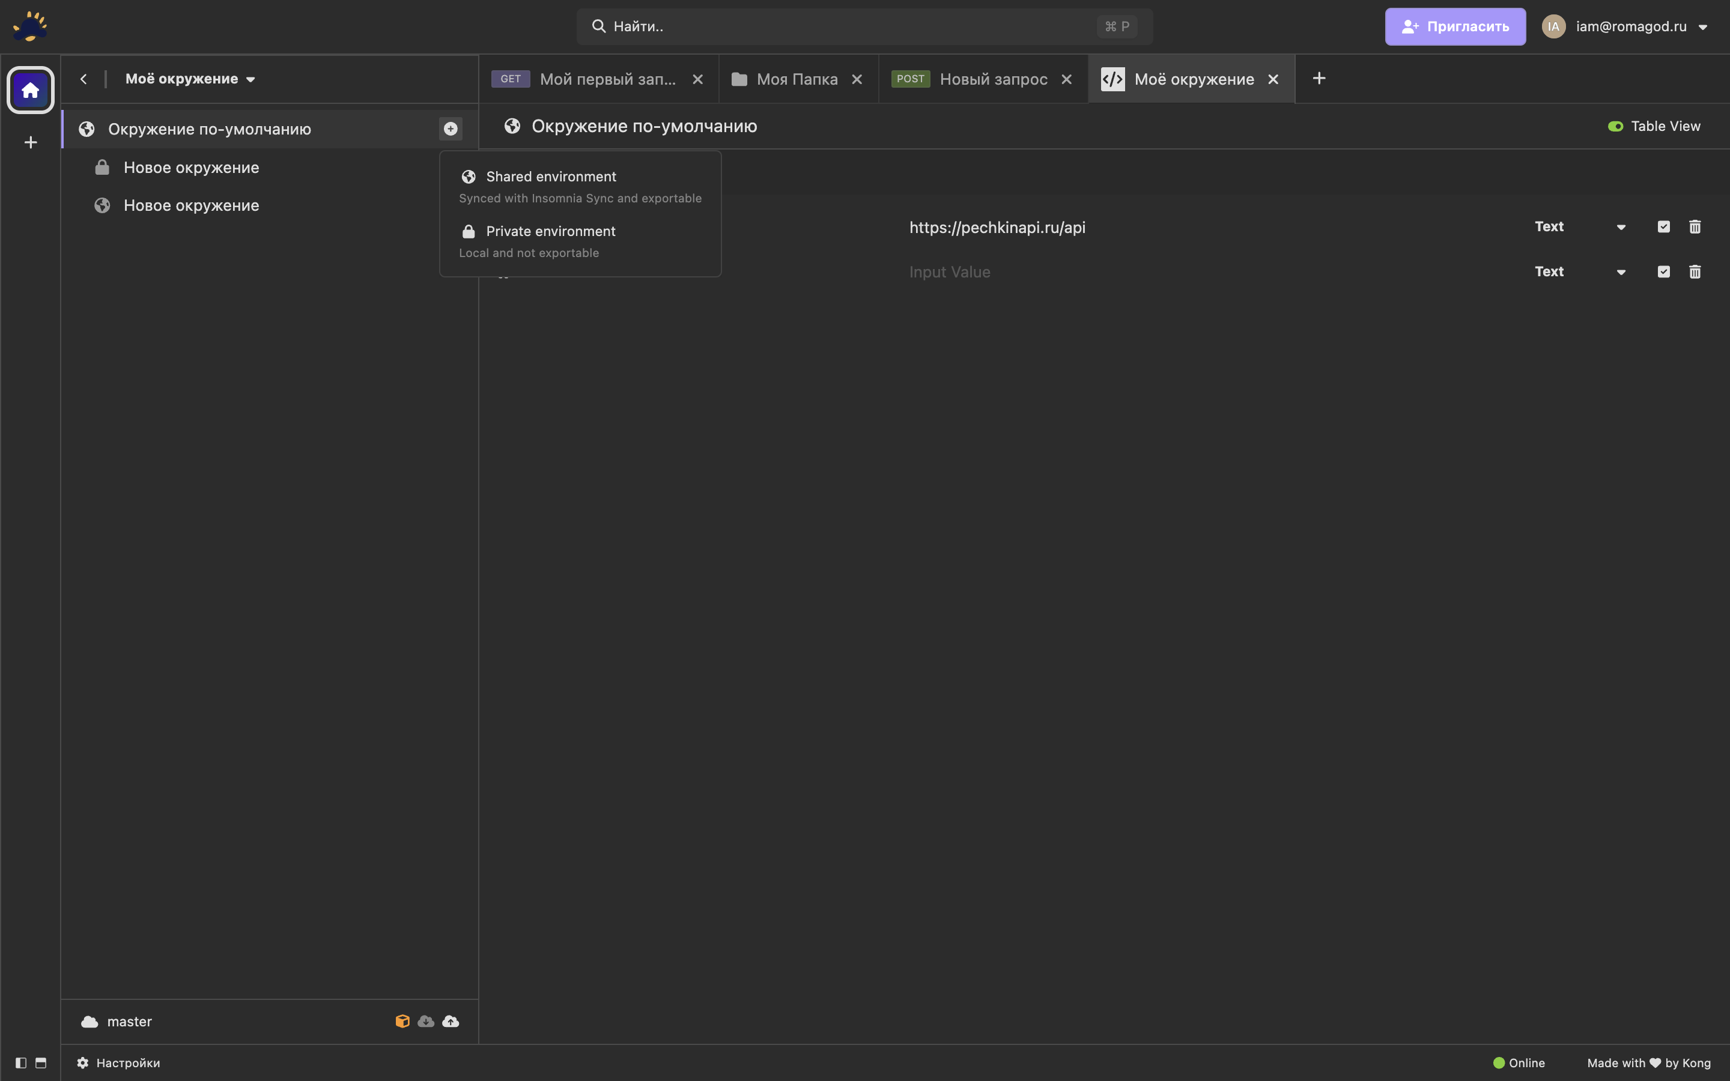1730x1081 pixels.
Task: Pull changes using the cloud download icon
Action: pos(426,1021)
